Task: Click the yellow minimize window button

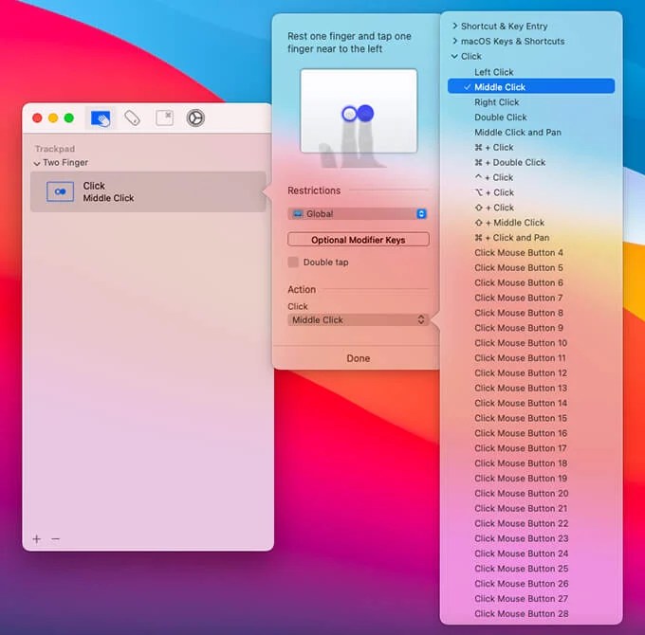Action: point(53,118)
